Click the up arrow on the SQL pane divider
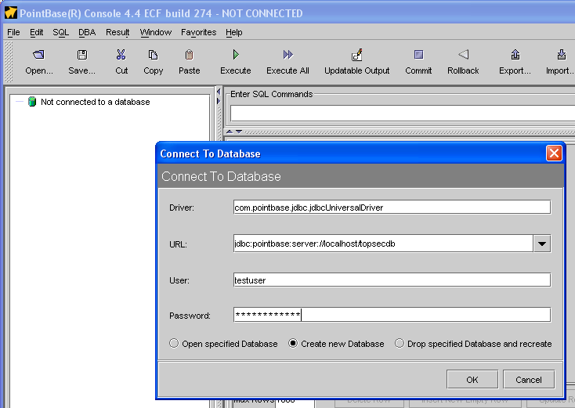This screenshot has width=575, height=408. point(230,132)
